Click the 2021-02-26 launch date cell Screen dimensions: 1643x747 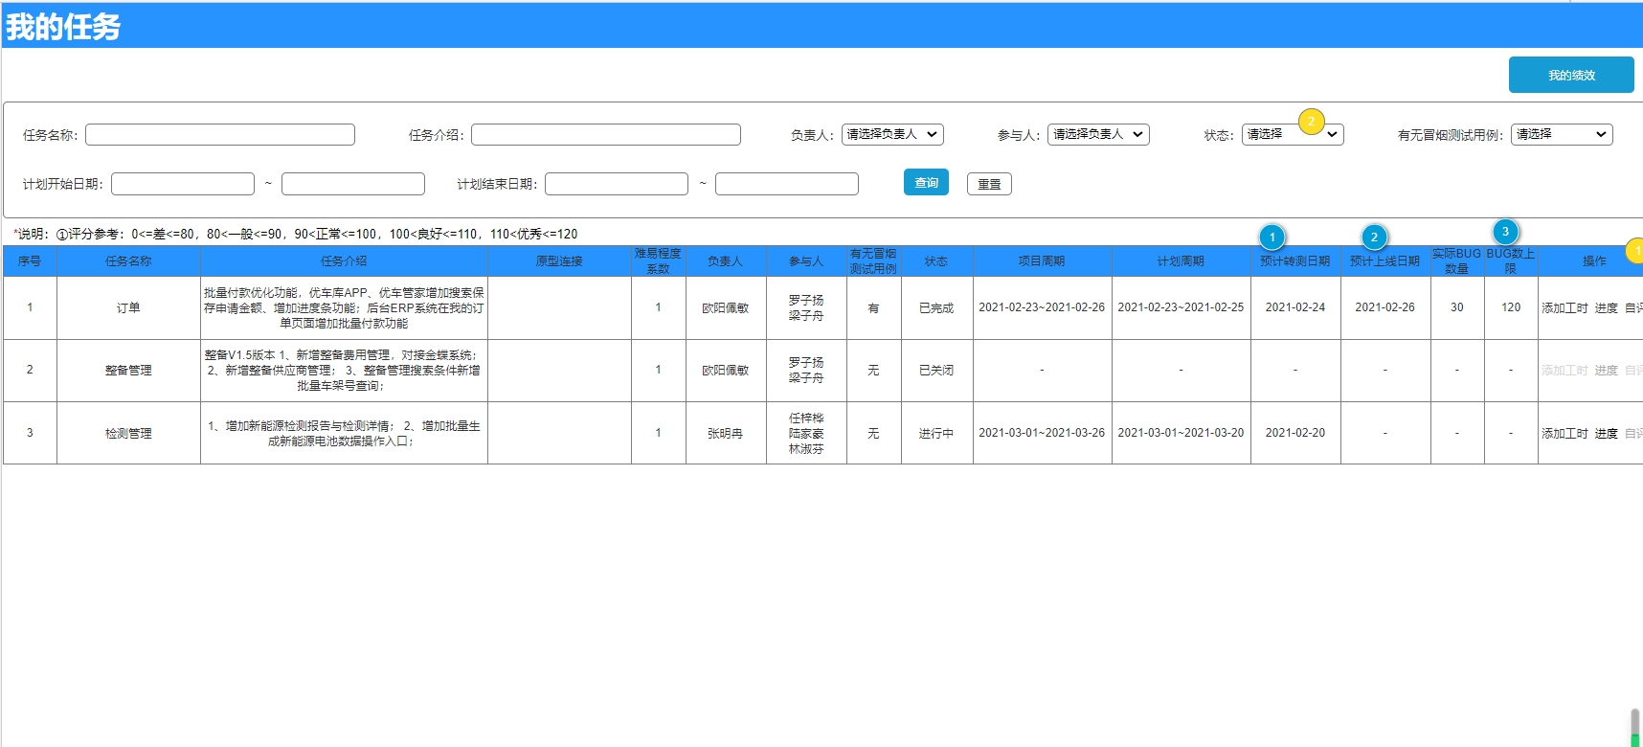(1385, 307)
